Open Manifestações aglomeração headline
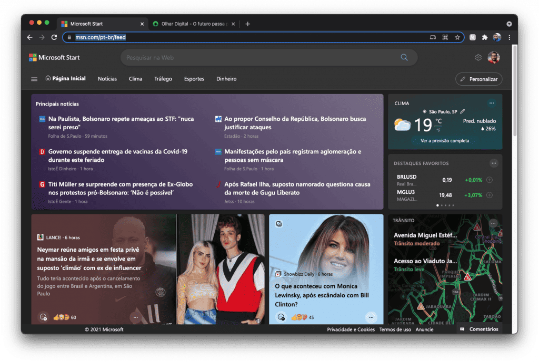The width and height of the screenshot is (539, 362). pyautogui.click(x=293, y=156)
